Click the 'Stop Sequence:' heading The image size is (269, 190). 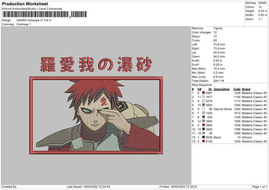pyautogui.click(x=202, y=85)
